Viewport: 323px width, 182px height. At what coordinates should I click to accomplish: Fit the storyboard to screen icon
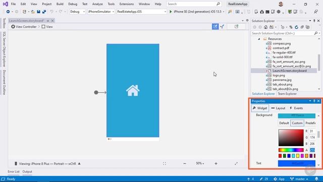165,163
